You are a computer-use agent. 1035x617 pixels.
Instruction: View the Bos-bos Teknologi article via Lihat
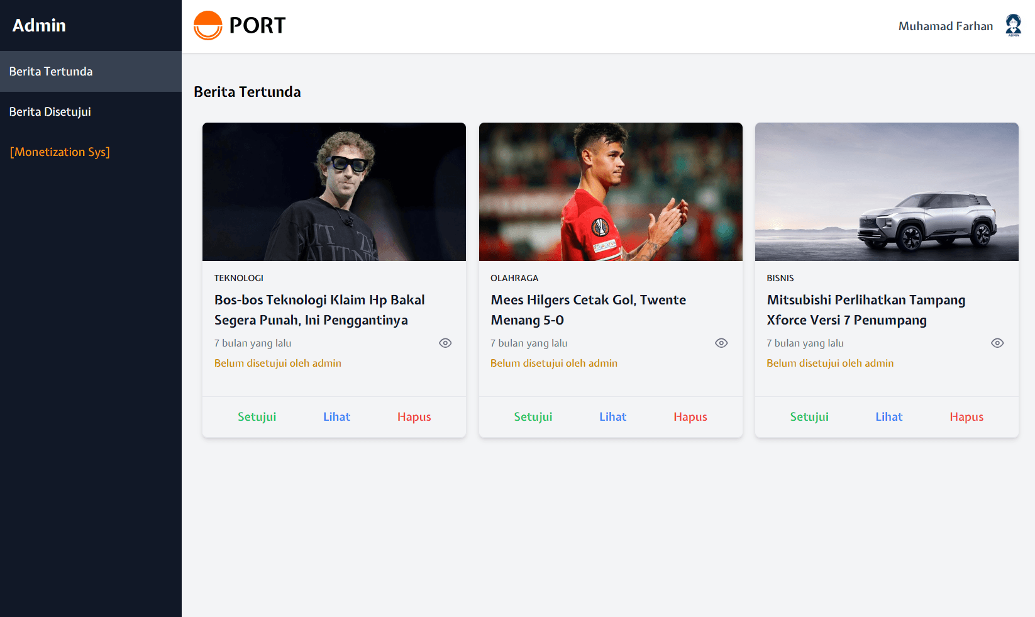(336, 417)
